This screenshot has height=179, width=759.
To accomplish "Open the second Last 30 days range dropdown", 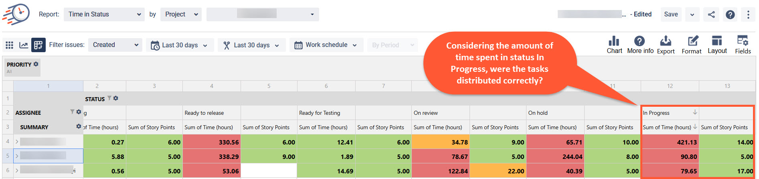I will tap(251, 45).
